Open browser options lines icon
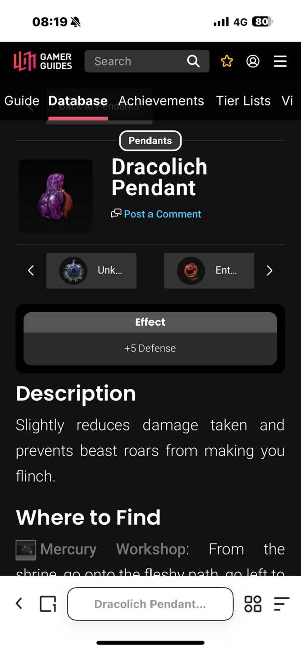 click(282, 603)
